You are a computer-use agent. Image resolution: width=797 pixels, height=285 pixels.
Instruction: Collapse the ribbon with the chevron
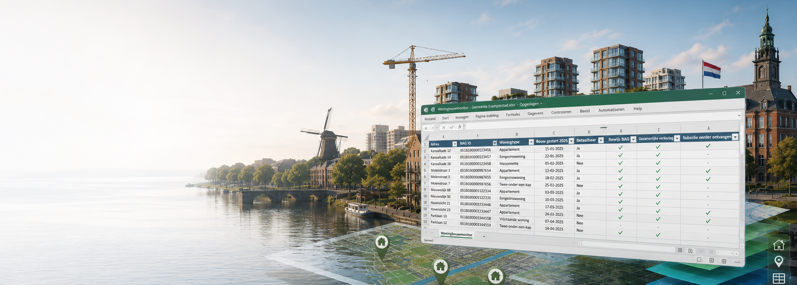(739, 116)
